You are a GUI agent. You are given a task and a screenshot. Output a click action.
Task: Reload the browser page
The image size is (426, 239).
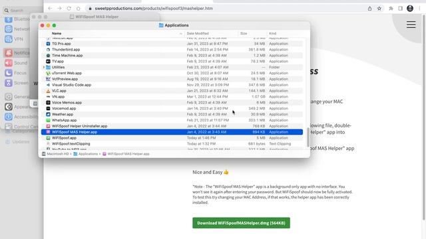click(x=69, y=9)
